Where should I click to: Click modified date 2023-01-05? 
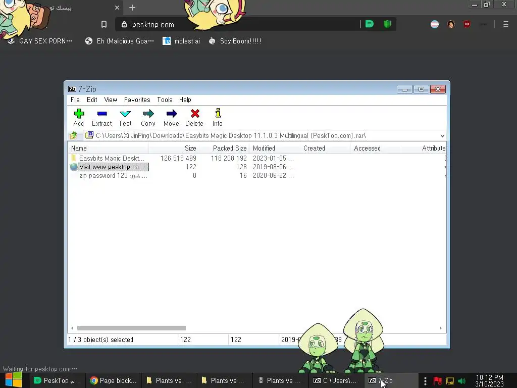point(273,158)
